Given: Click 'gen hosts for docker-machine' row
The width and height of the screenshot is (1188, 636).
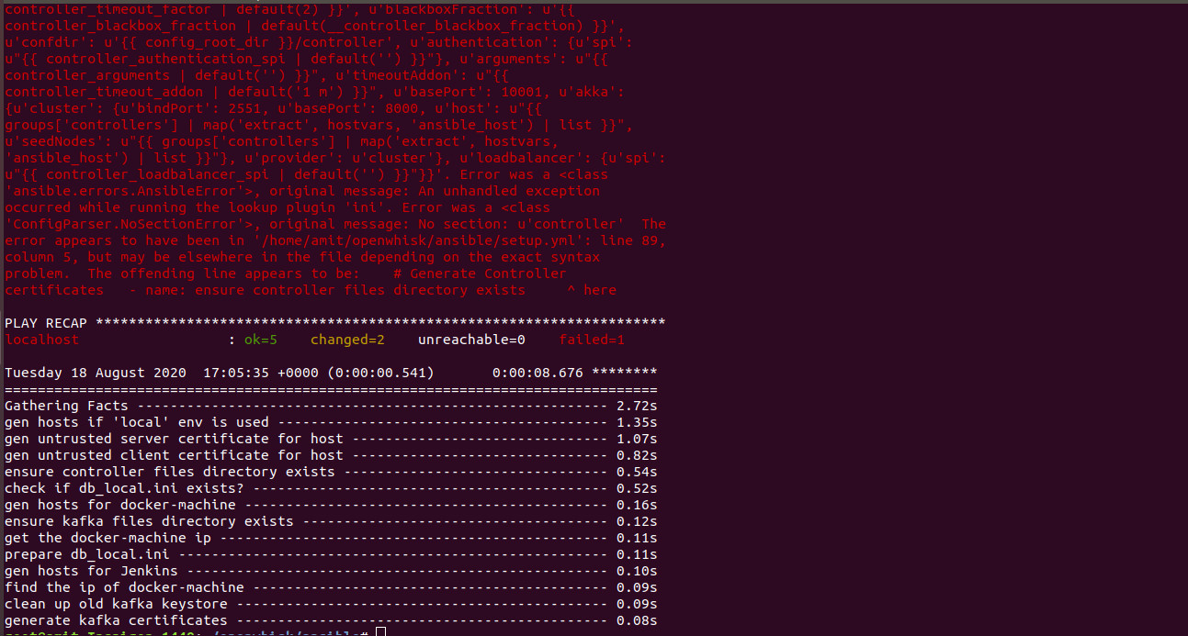Looking at the screenshot, I should 331,505.
